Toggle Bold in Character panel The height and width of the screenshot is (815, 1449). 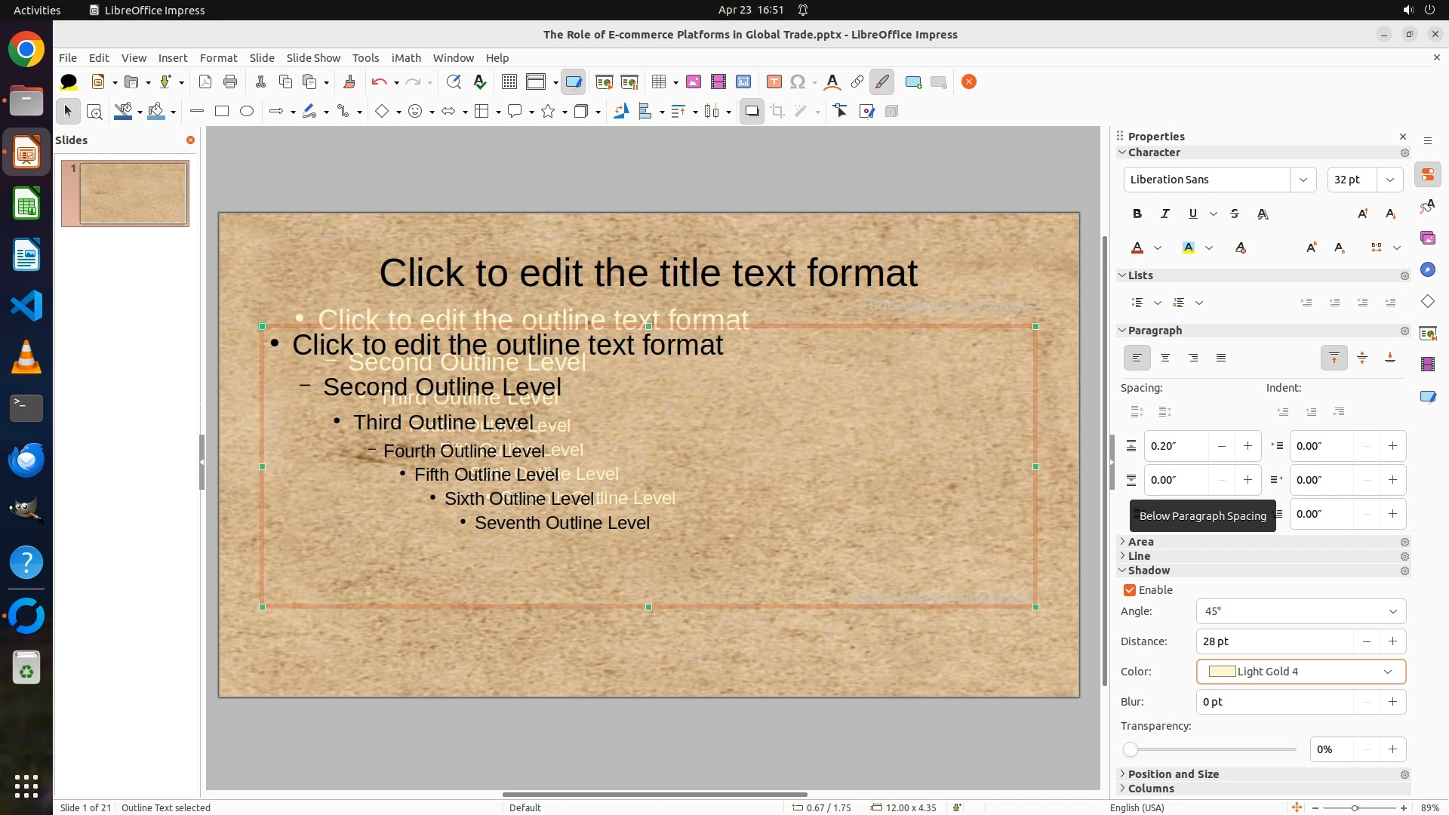(1137, 214)
